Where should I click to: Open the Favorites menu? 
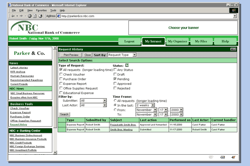(41, 11)
